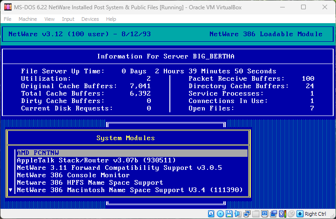Screen dimensions: 336x219
Task: Select the AMD PCNTNW module entry
Action: (x=38, y=153)
